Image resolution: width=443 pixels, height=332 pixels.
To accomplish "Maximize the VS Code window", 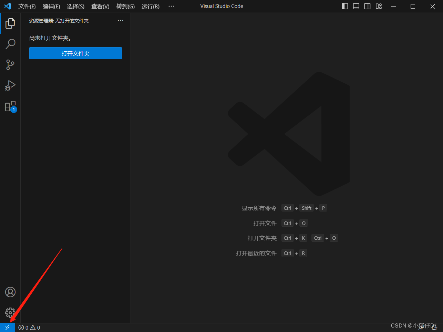I will 413,6.
